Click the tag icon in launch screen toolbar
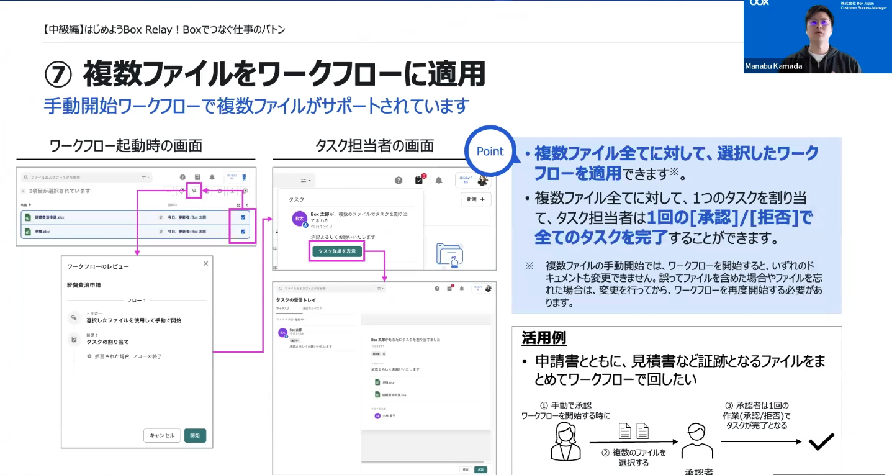892x475 pixels. pos(181,191)
